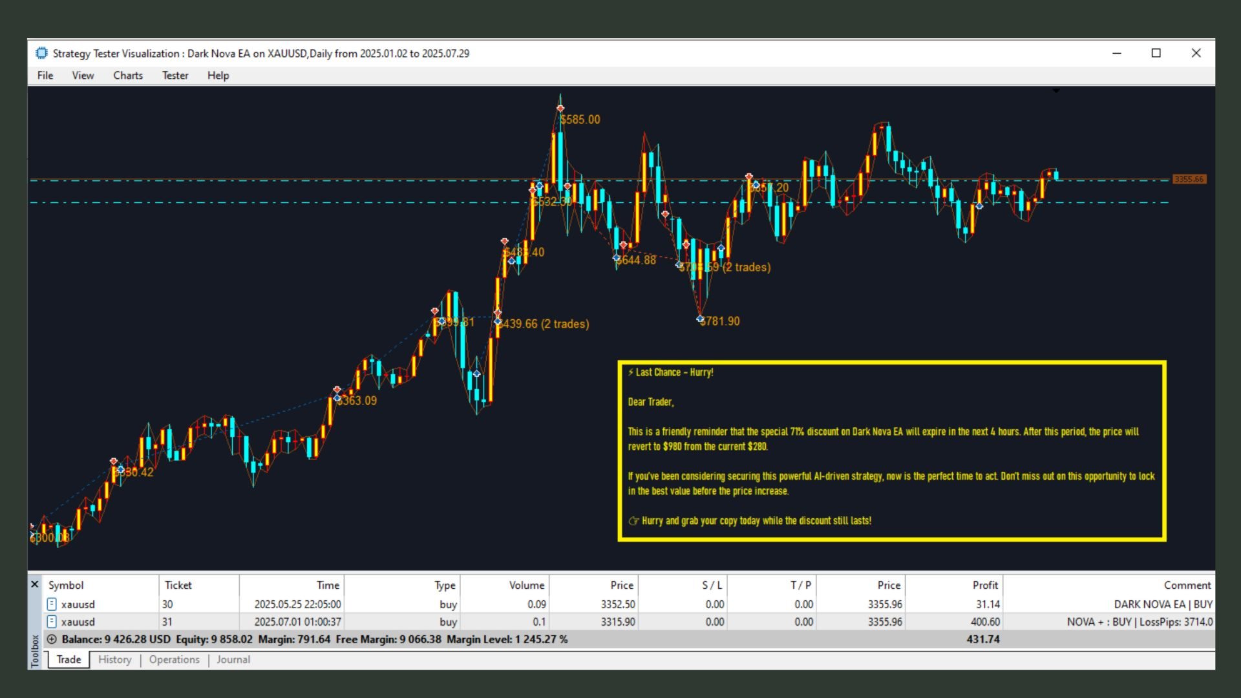Switch to the Operations tab
This screenshot has height=698, width=1241.
pyautogui.click(x=175, y=660)
